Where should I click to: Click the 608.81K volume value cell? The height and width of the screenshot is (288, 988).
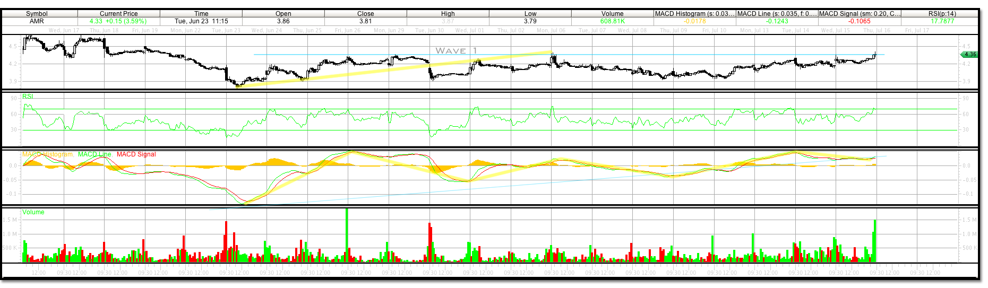pyautogui.click(x=612, y=21)
